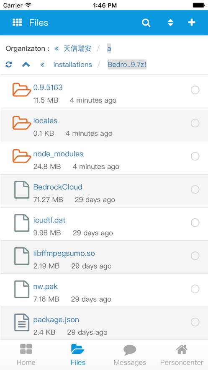Expand path with double chevron before installations
Viewport: 208px width, 370px height.
point(42,65)
